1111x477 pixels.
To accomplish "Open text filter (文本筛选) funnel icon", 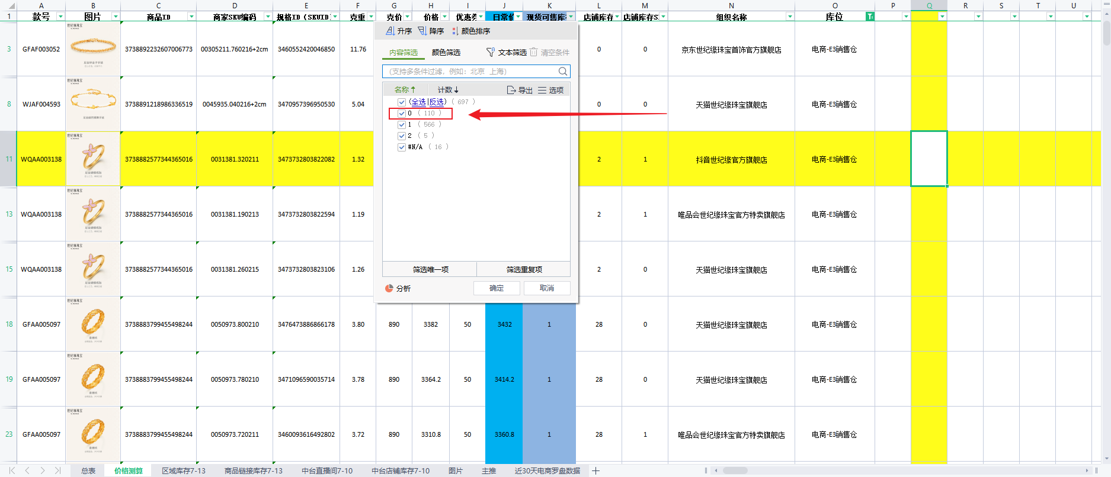I will (x=490, y=52).
